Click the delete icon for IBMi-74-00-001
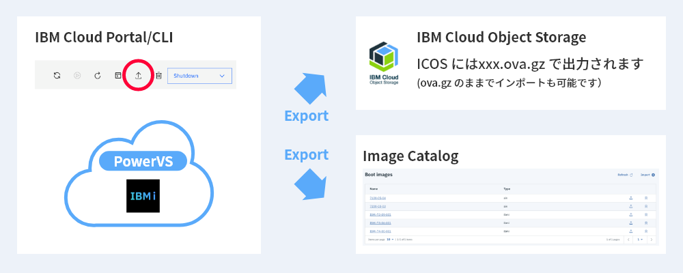The image size is (683, 273). pyautogui.click(x=646, y=231)
